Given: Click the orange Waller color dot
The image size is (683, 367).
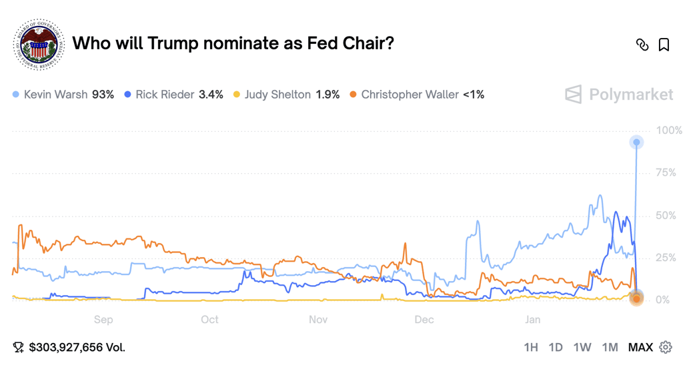Looking at the screenshot, I should coord(354,95).
